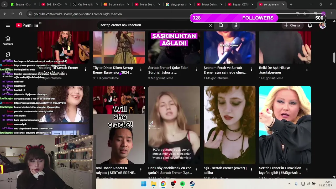Open a new browser tab
Viewport: 336px width, 189px height.
[x=291, y=4]
